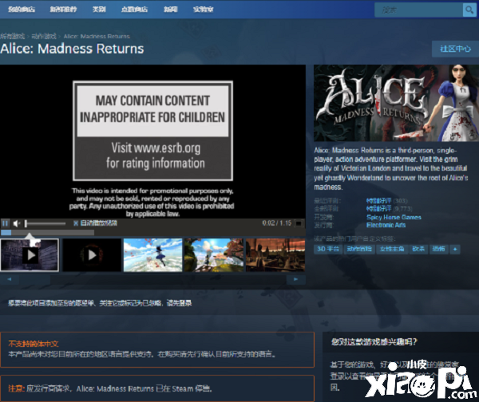Select the second trailer thumbnail

pos(92,255)
